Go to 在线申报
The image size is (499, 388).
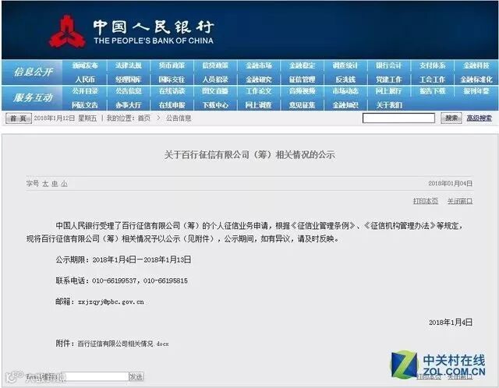(x=172, y=105)
